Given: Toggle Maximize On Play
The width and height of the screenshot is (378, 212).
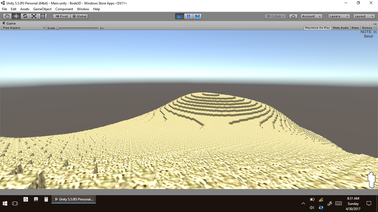Looking at the screenshot, I should 317,28.
